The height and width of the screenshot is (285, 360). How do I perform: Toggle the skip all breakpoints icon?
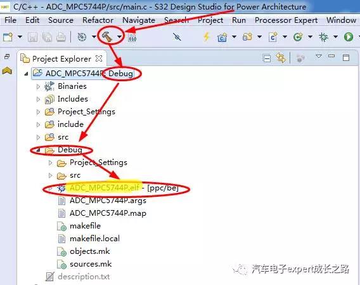click(177, 37)
